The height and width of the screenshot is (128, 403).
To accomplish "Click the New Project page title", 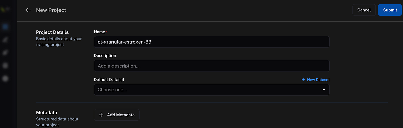I will 51,10.
